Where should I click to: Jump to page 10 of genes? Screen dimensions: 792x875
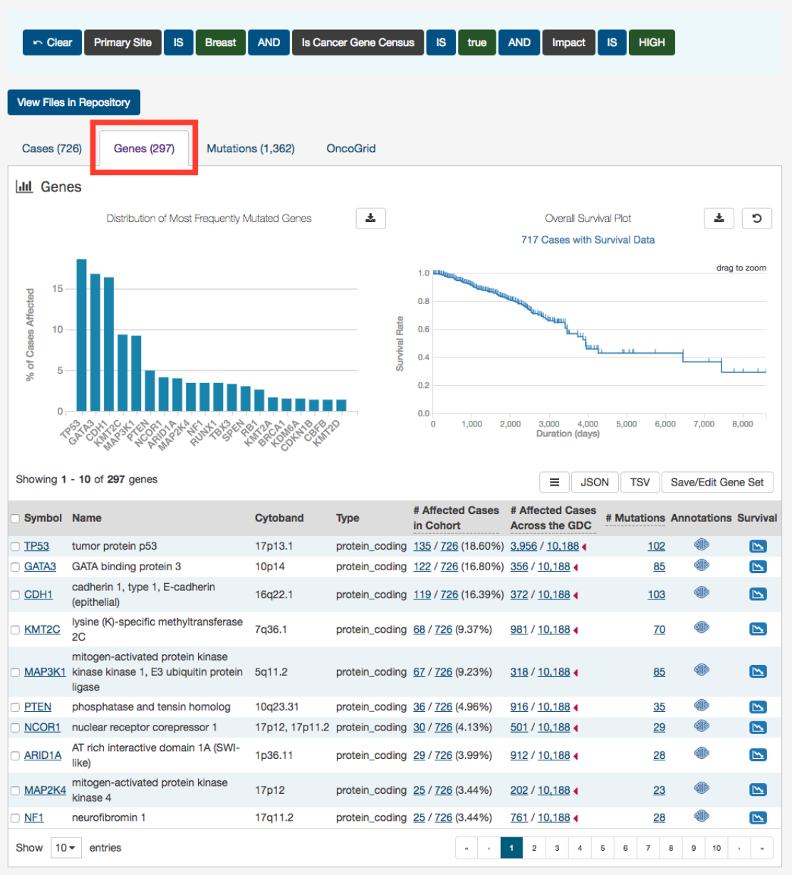click(x=717, y=848)
